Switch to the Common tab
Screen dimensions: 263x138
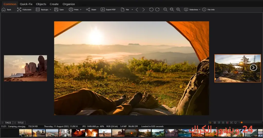(x=10, y=4)
